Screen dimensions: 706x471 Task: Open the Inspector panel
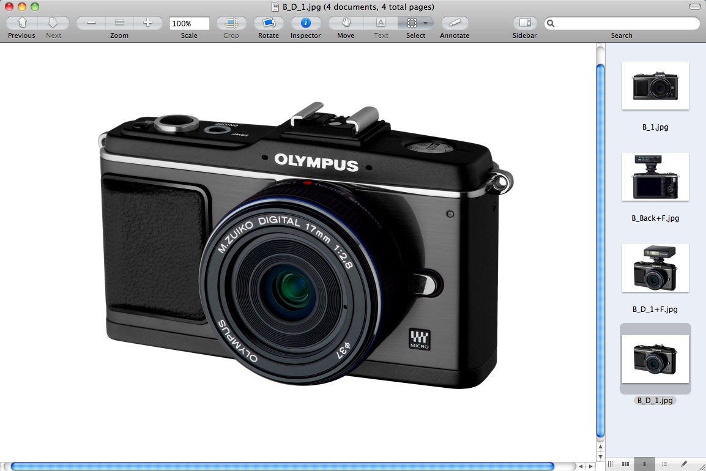point(305,23)
